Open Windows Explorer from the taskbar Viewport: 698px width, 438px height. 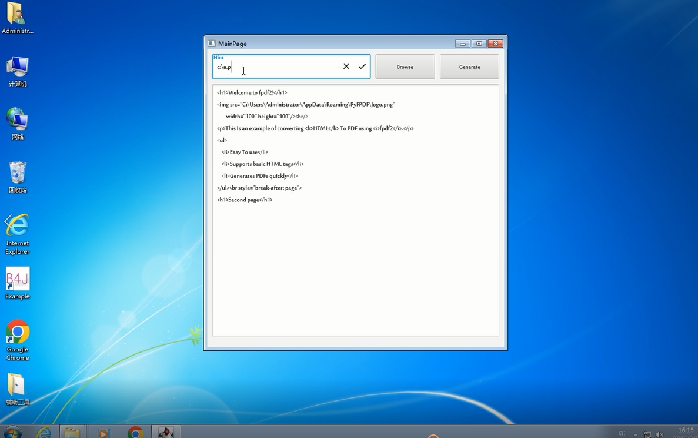point(72,433)
